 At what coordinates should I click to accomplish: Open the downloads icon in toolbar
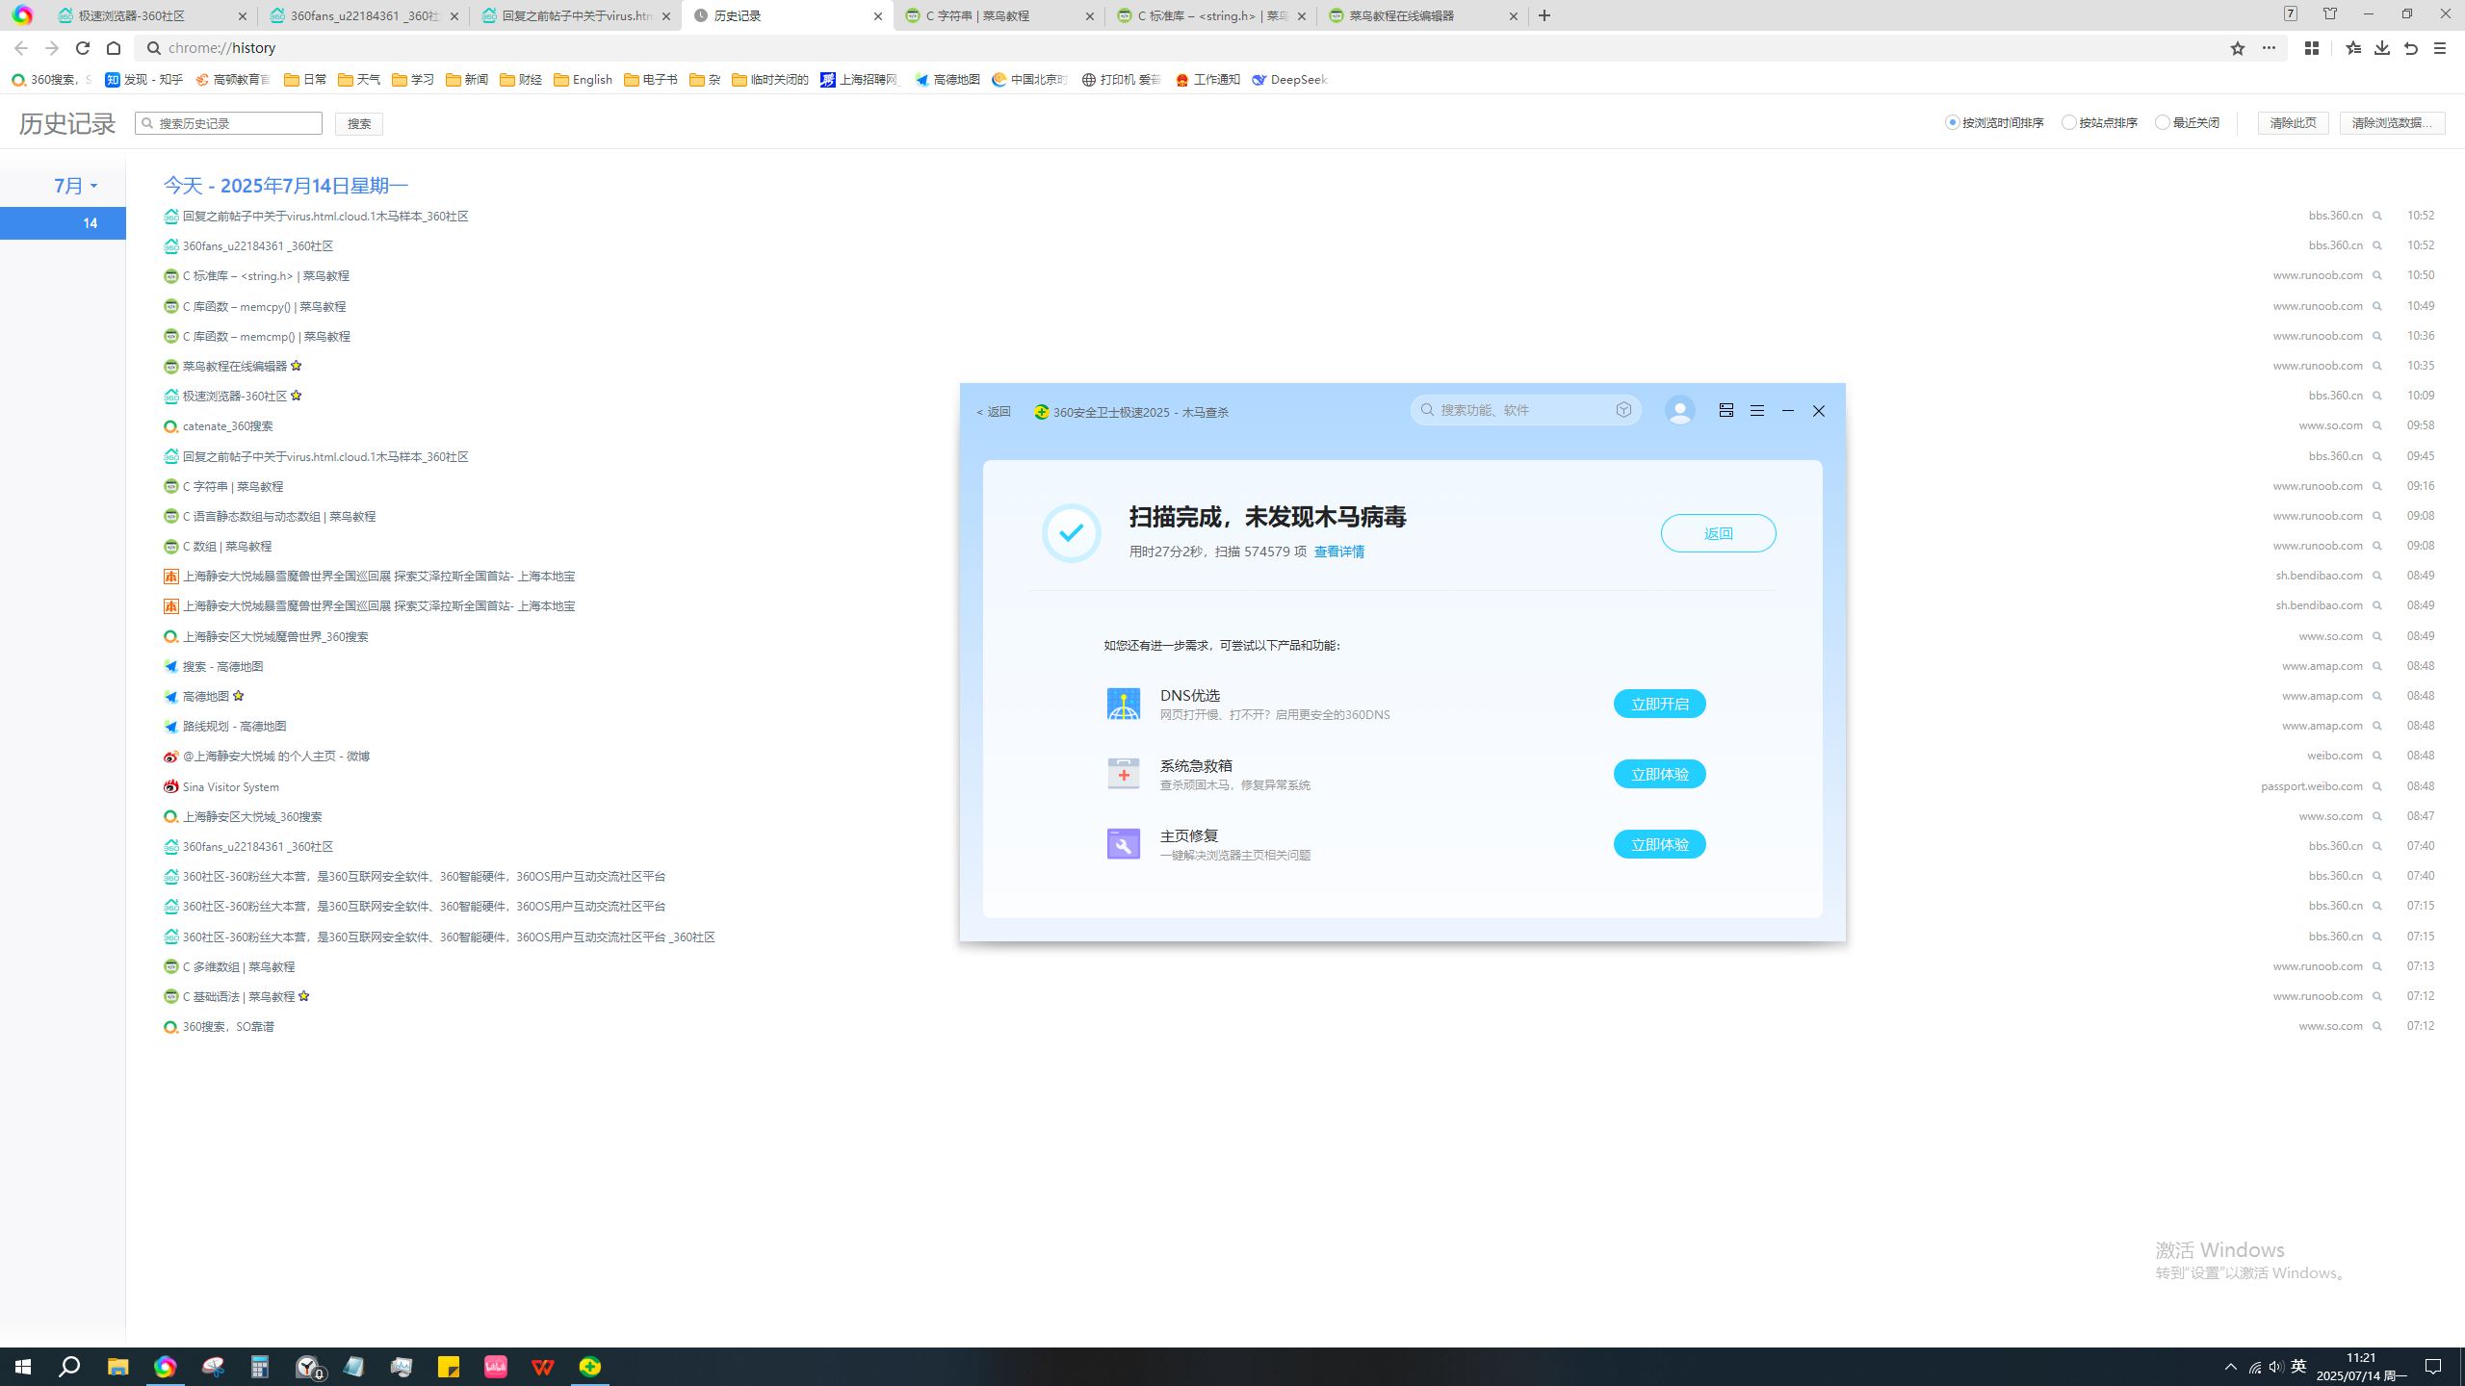[2382, 48]
